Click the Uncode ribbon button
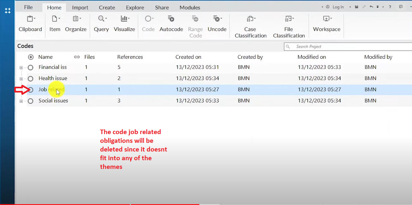 coord(217,24)
